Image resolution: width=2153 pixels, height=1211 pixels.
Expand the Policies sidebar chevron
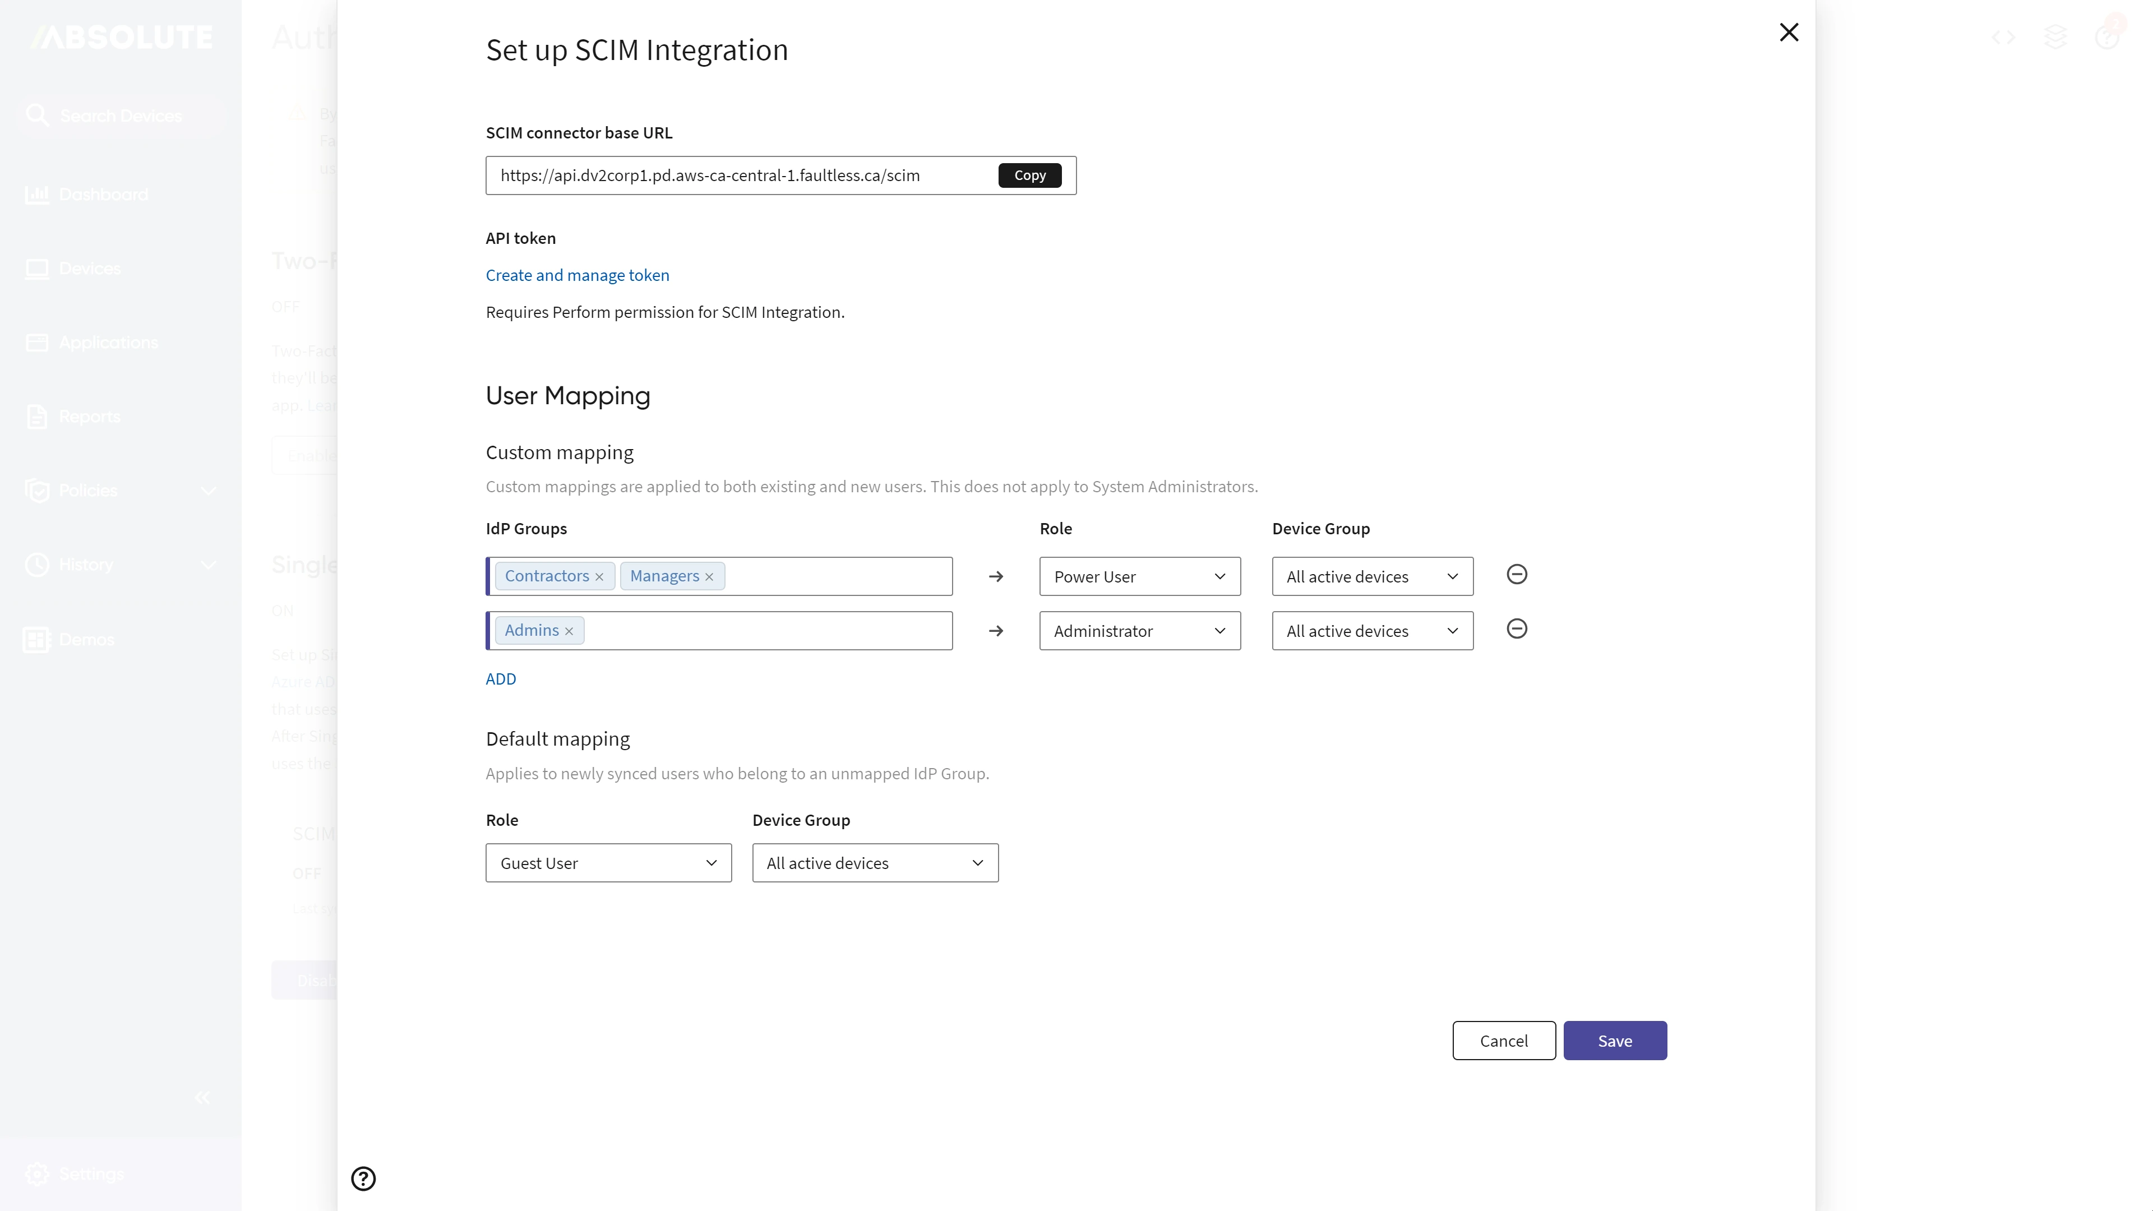(x=208, y=491)
